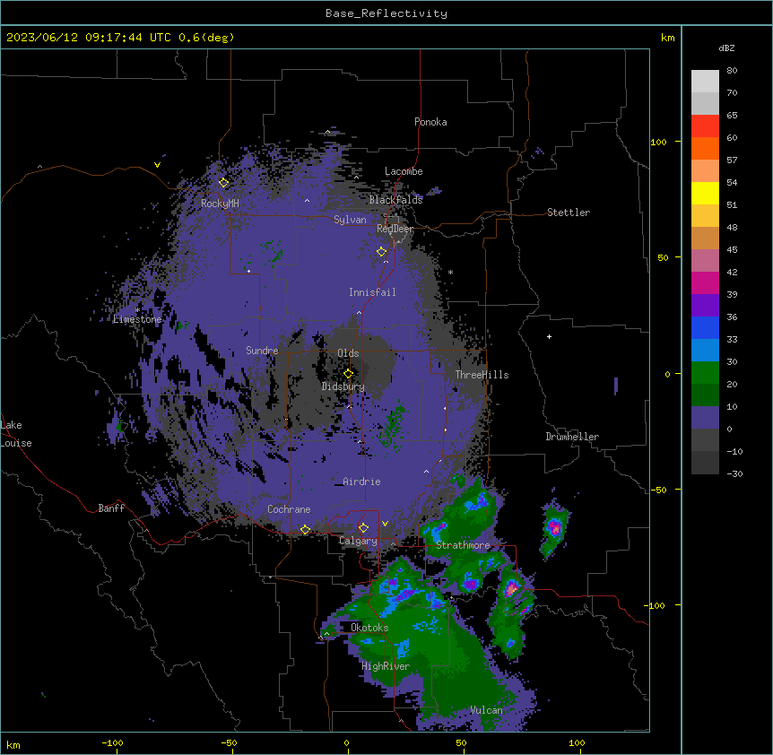This screenshot has width=773, height=755.
Task: Select the Sundre label
Action: click(x=262, y=351)
